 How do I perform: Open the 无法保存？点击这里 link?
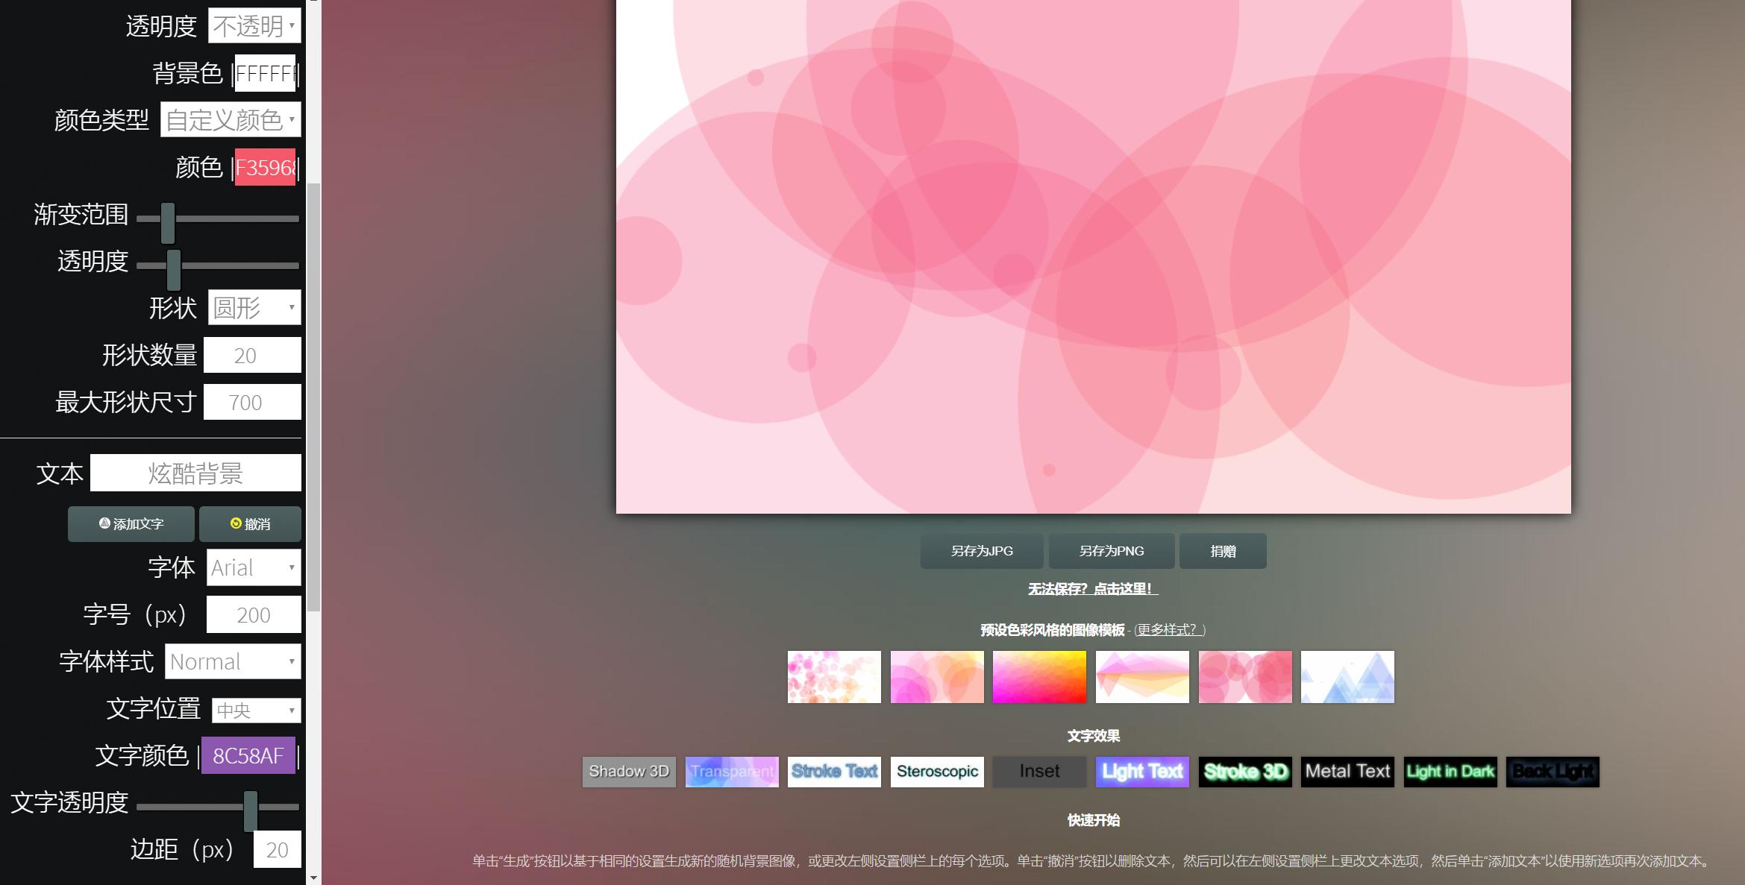click(1093, 589)
